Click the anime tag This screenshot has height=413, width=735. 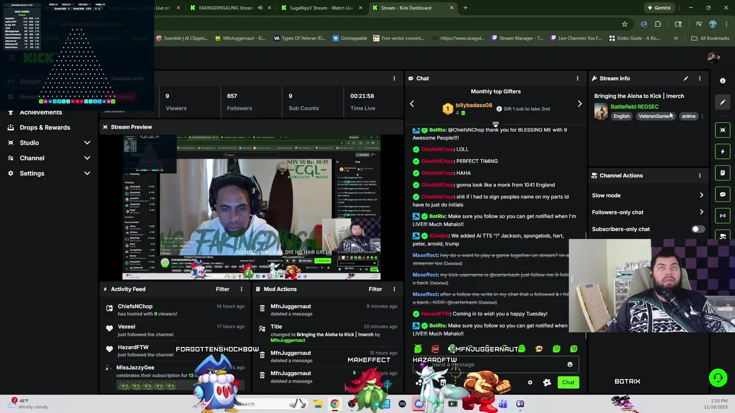688,116
